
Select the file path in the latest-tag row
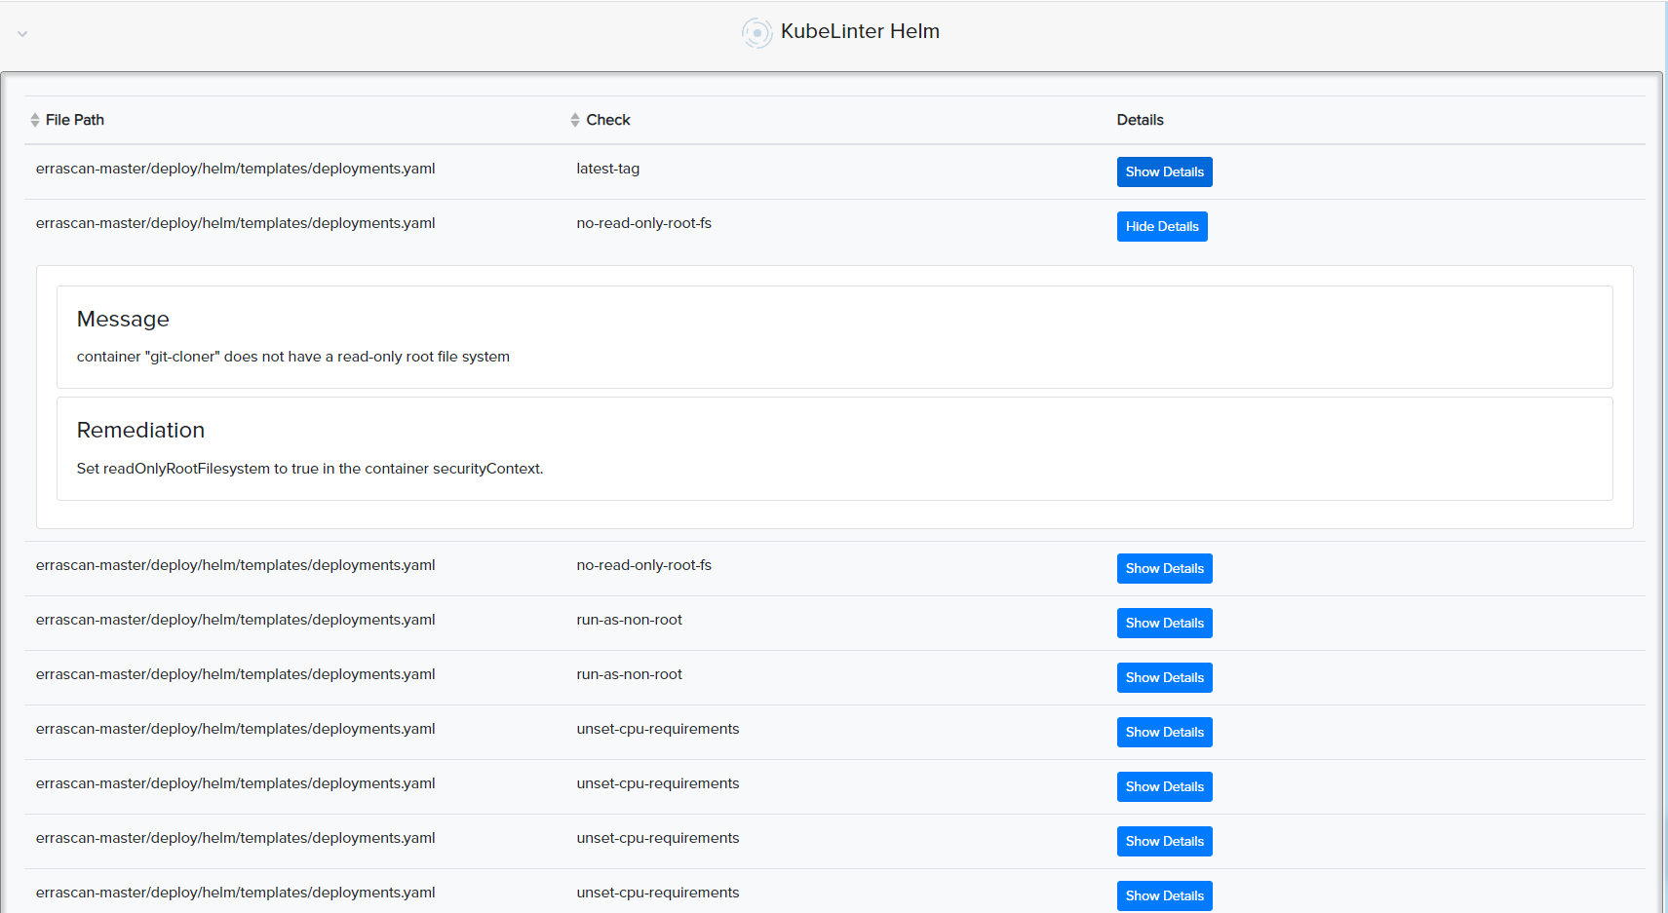tap(236, 169)
